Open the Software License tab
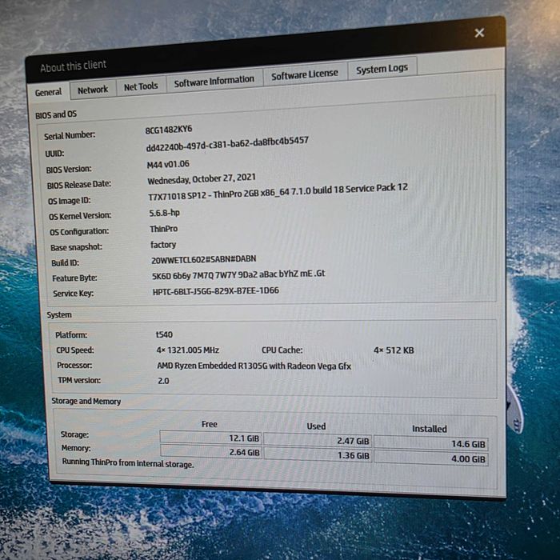Viewport: 560px width, 560px height. 305,74
